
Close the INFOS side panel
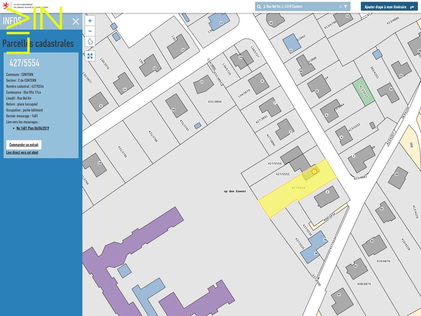(76, 21)
